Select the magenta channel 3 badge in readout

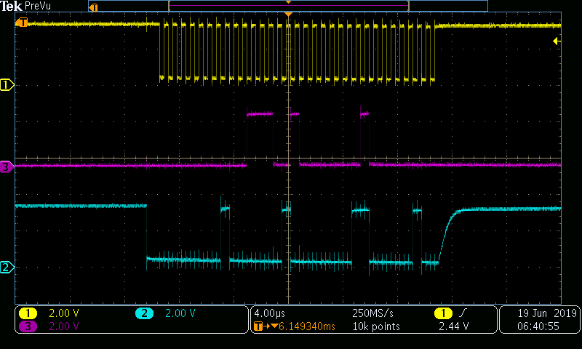point(28,326)
